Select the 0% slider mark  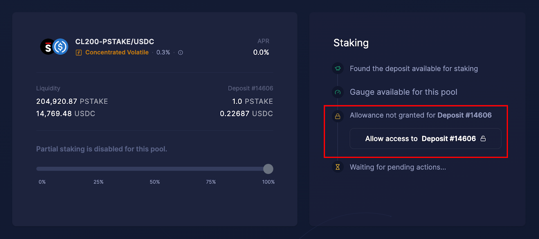[42, 182]
